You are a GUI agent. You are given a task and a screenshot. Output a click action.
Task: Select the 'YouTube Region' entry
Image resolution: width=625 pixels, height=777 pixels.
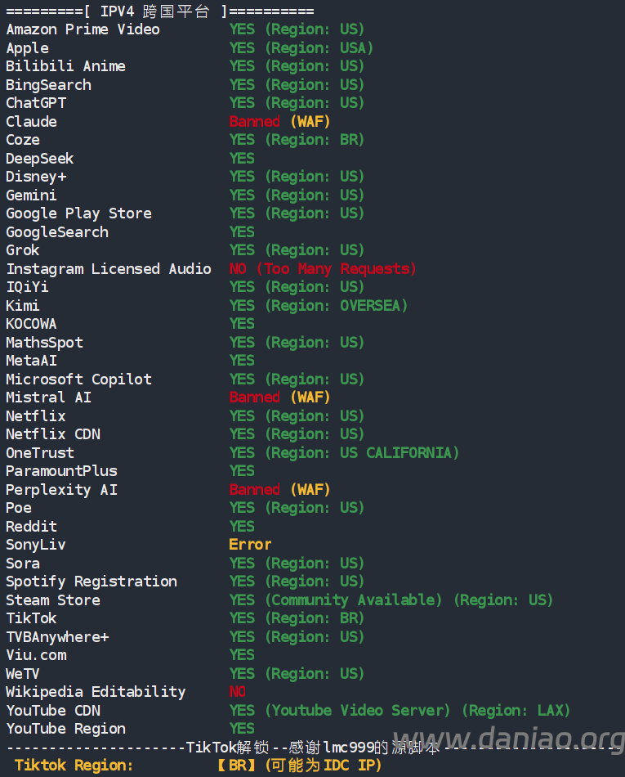66,729
